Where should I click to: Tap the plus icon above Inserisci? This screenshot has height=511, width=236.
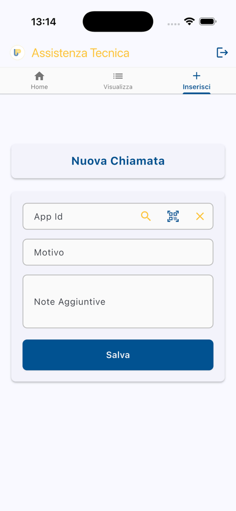197,76
